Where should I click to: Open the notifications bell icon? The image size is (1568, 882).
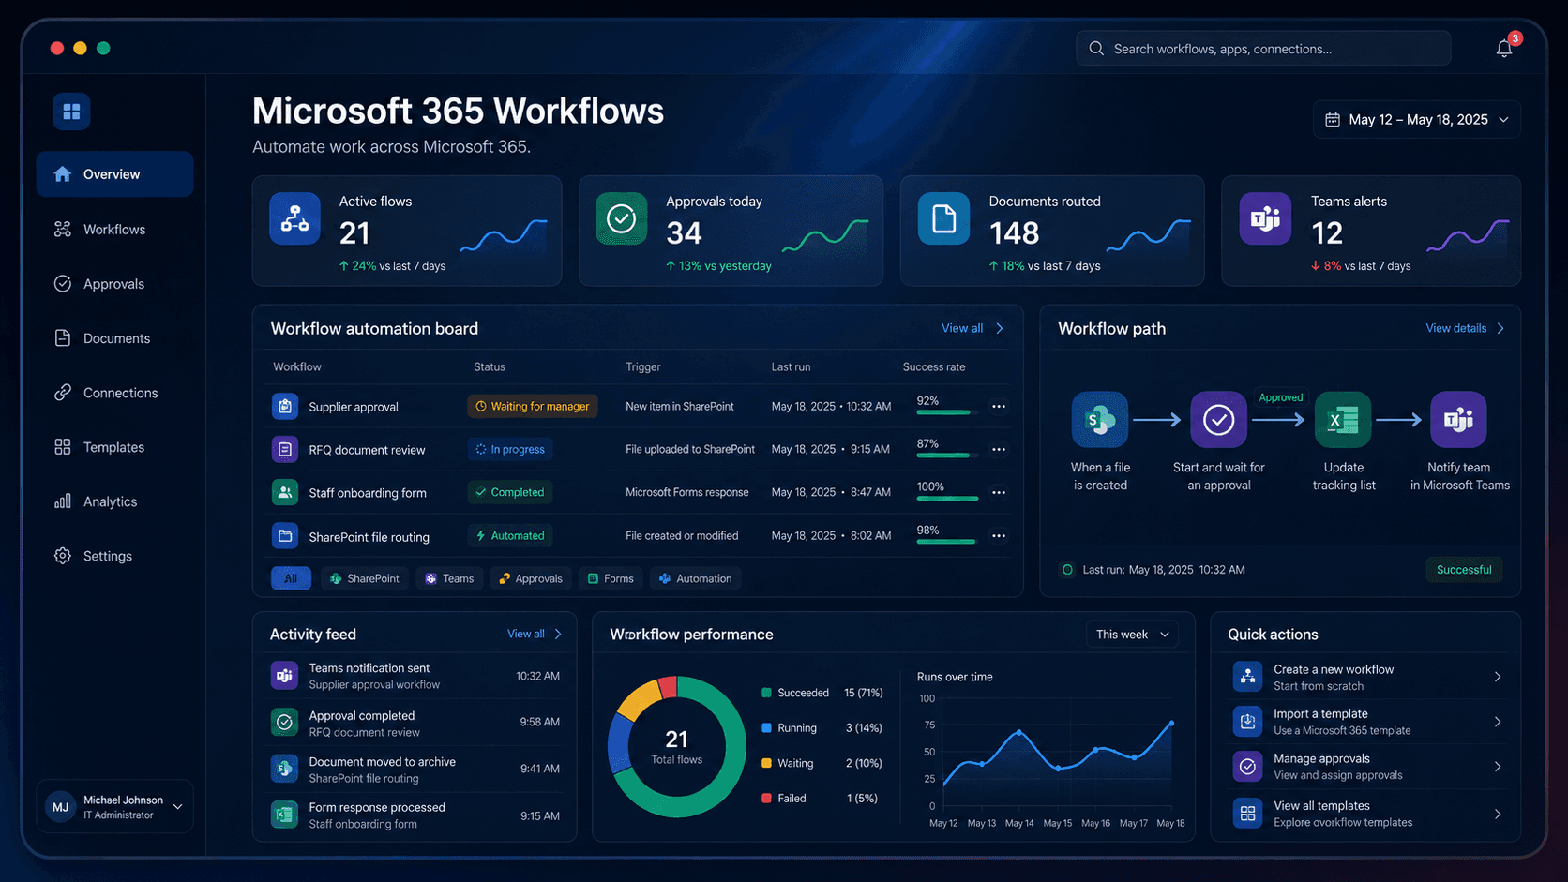point(1504,49)
